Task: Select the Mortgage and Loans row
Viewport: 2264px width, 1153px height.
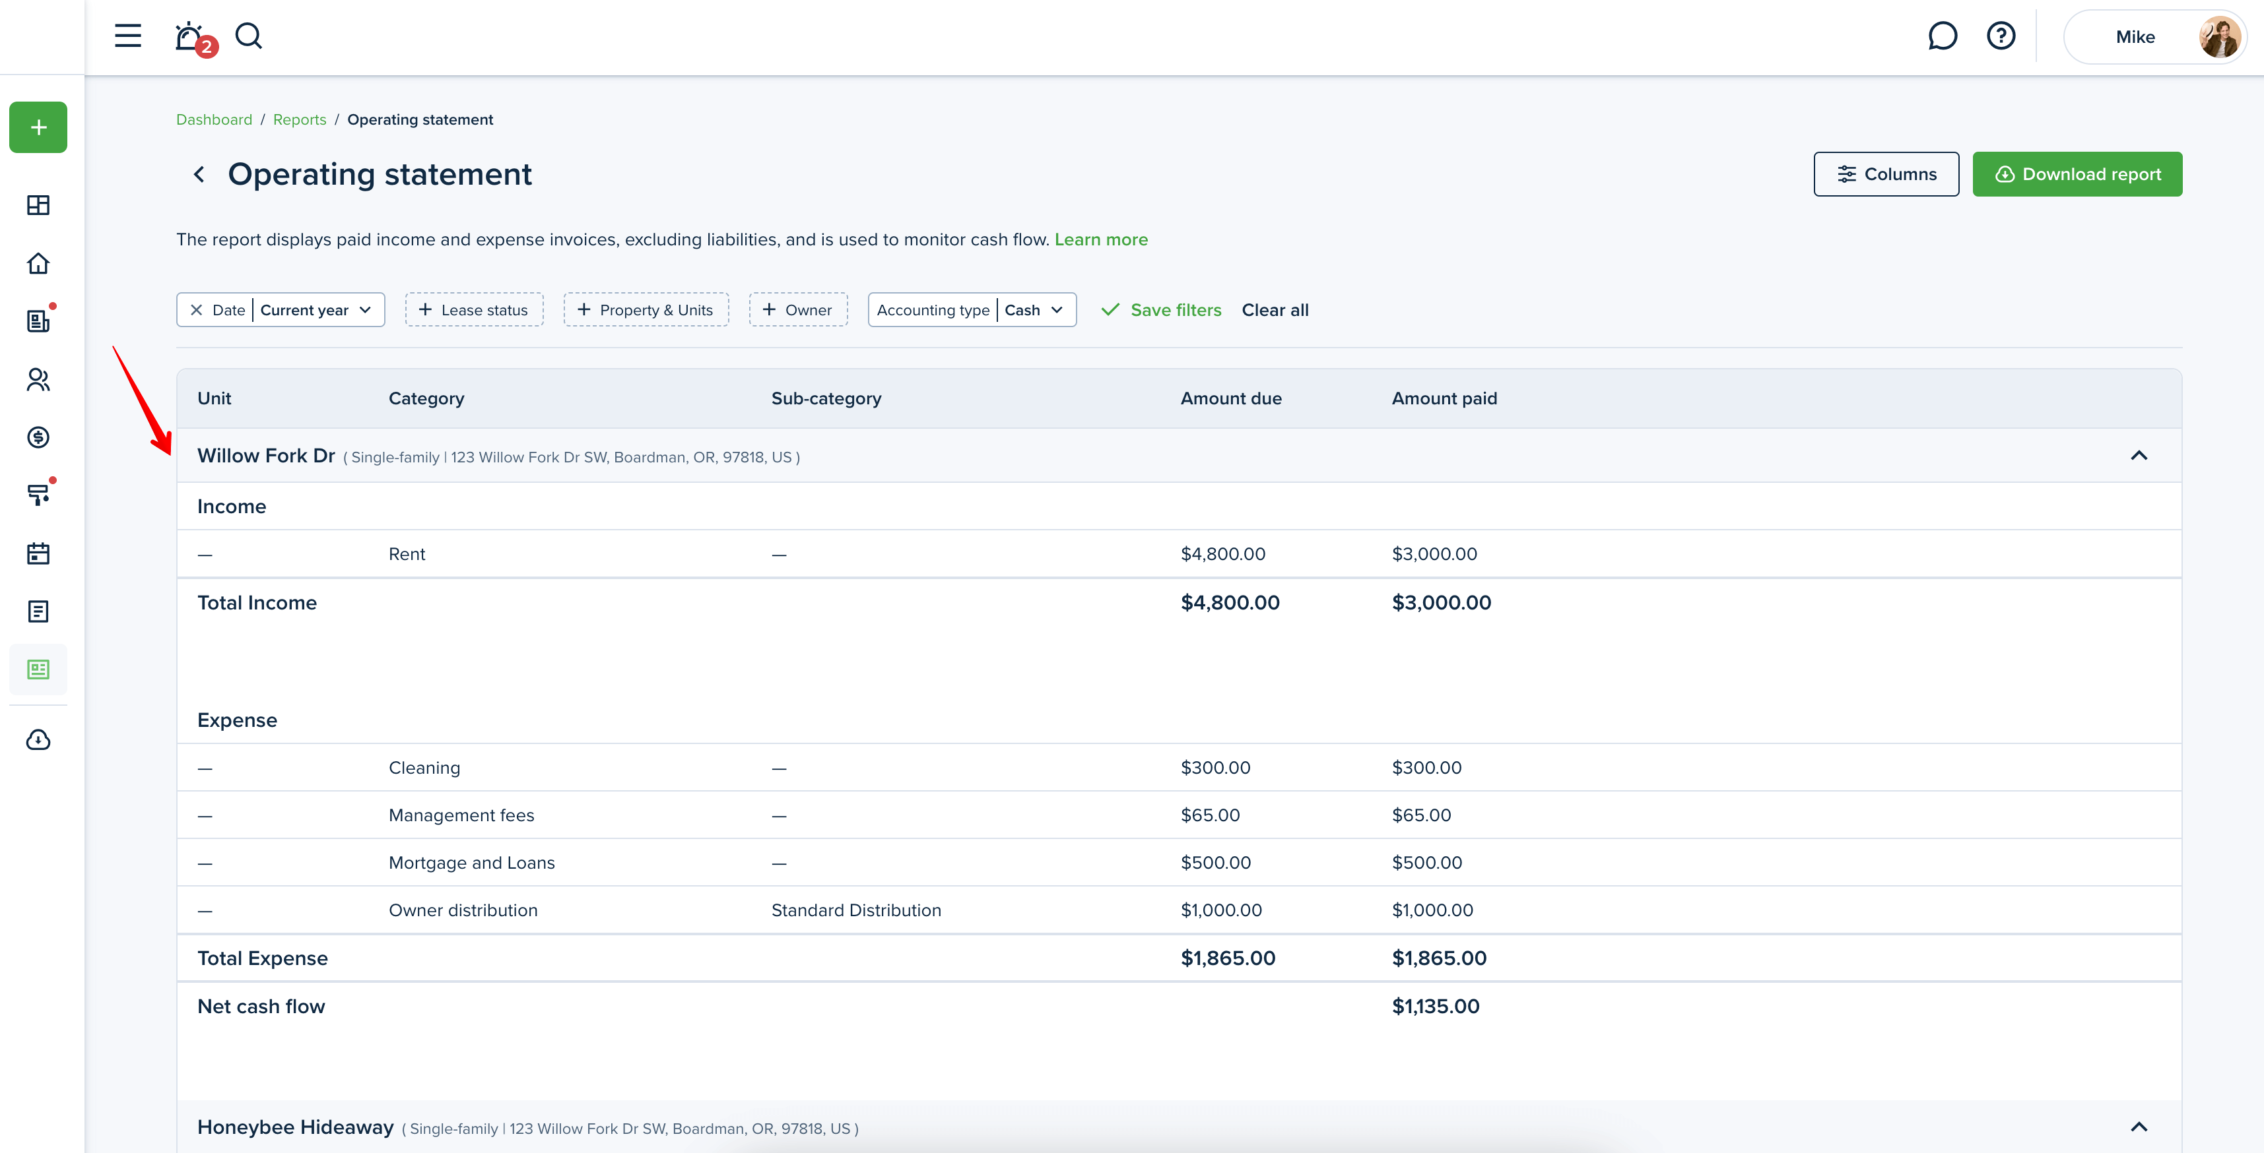Action: coord(1179,862)
